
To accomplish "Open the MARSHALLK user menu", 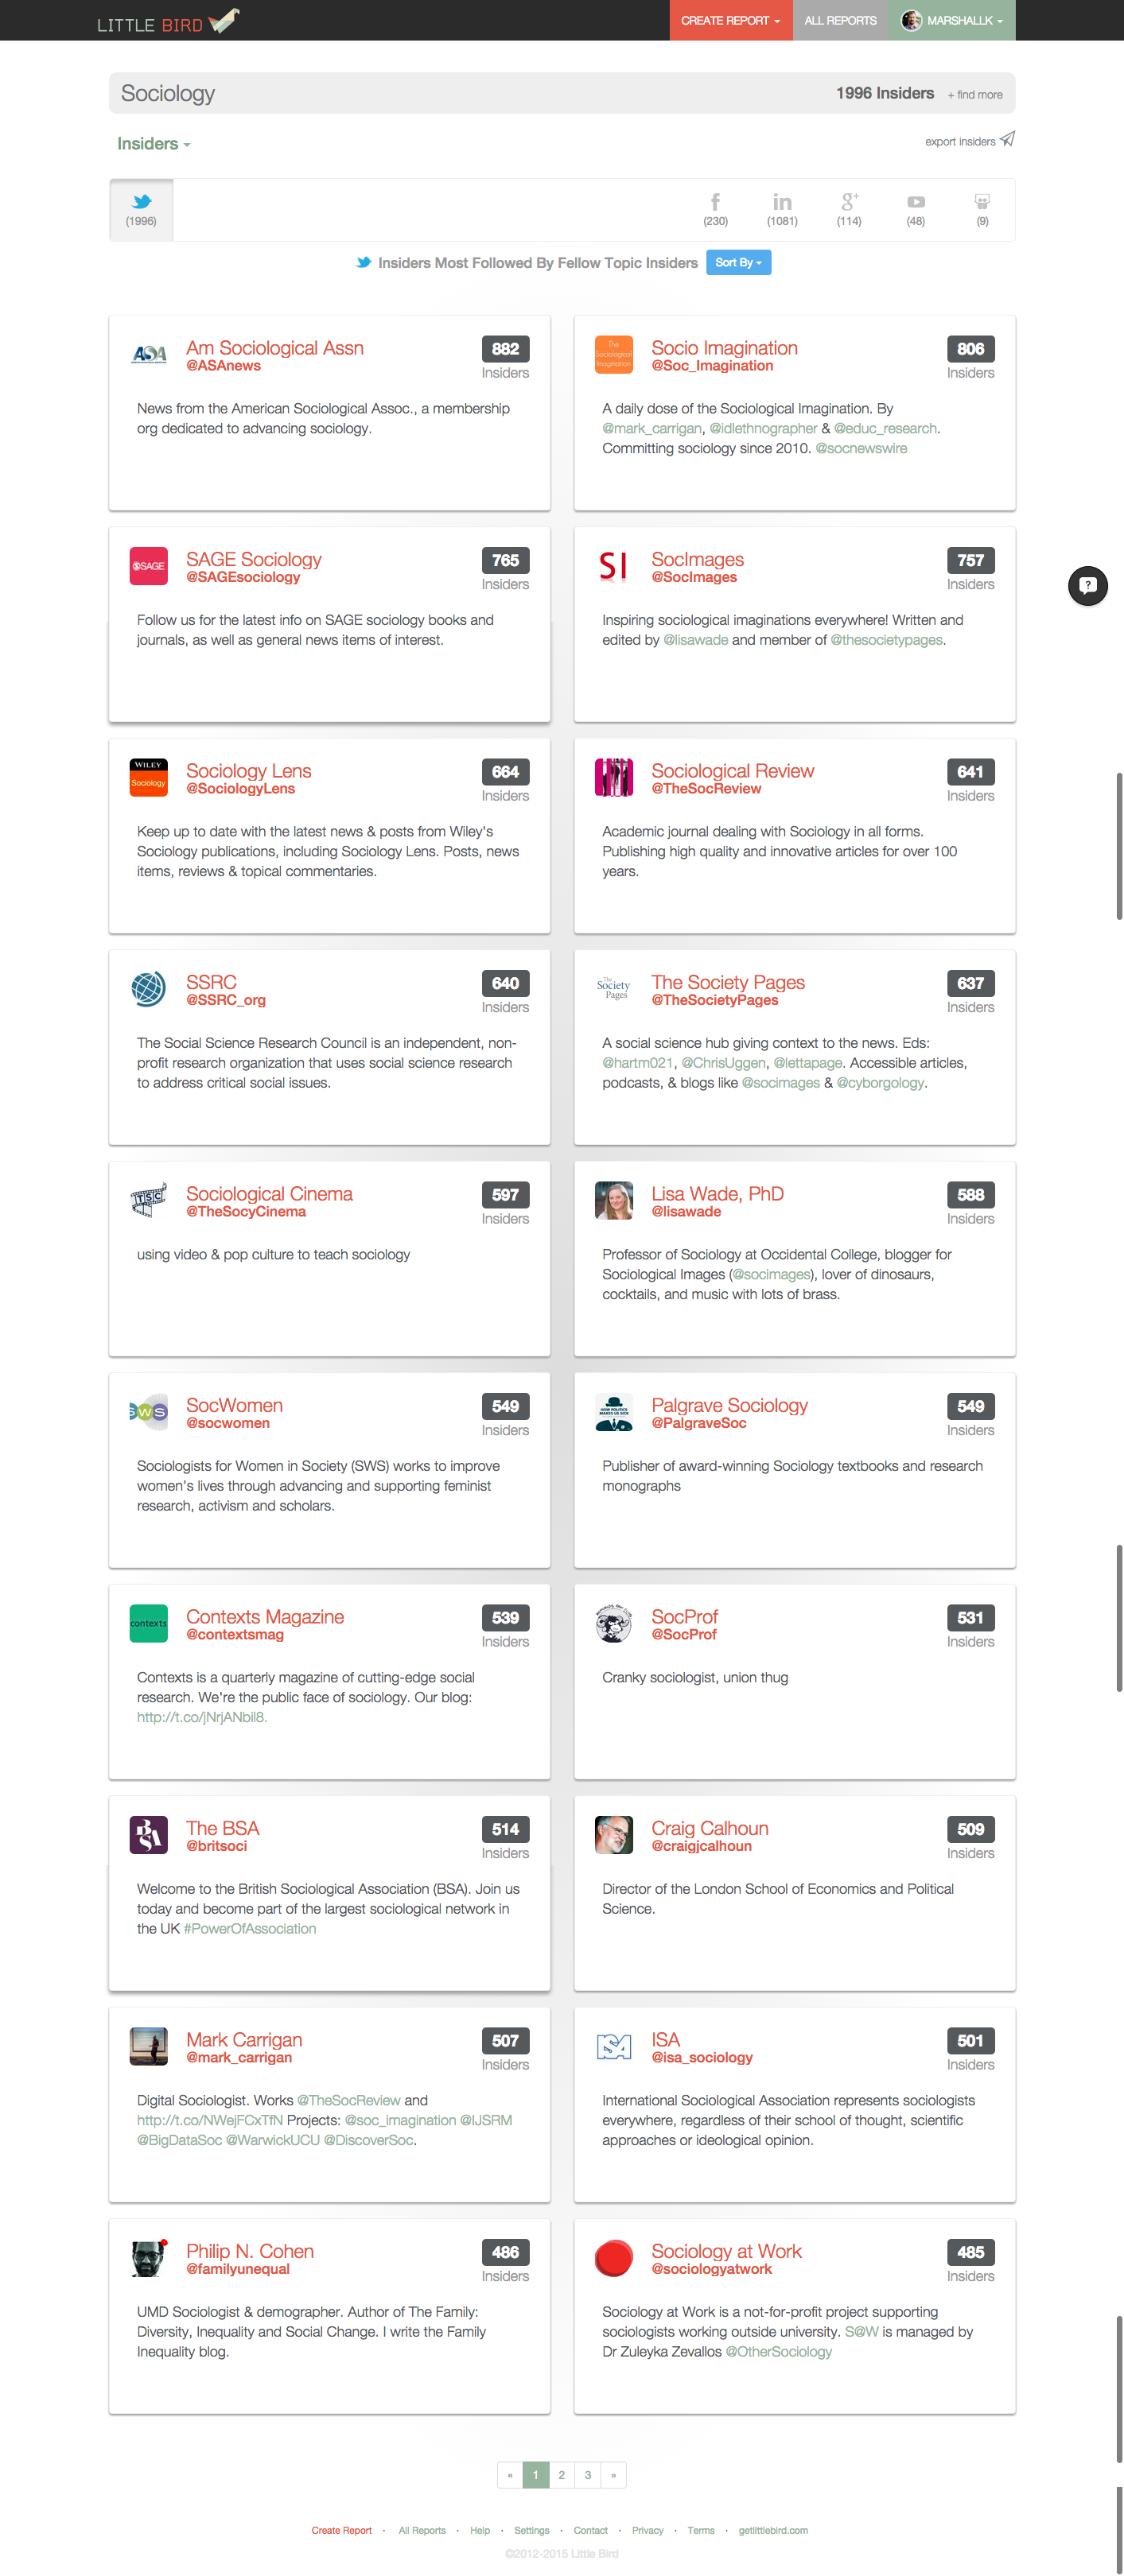I will tap(952, 20).
